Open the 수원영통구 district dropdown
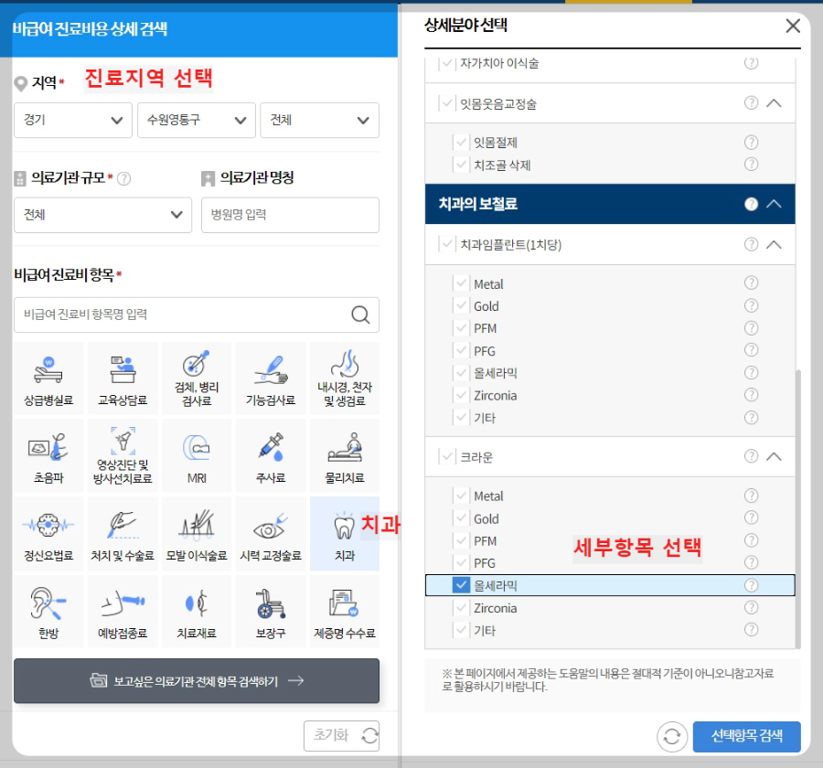 [x=196, y=120]
